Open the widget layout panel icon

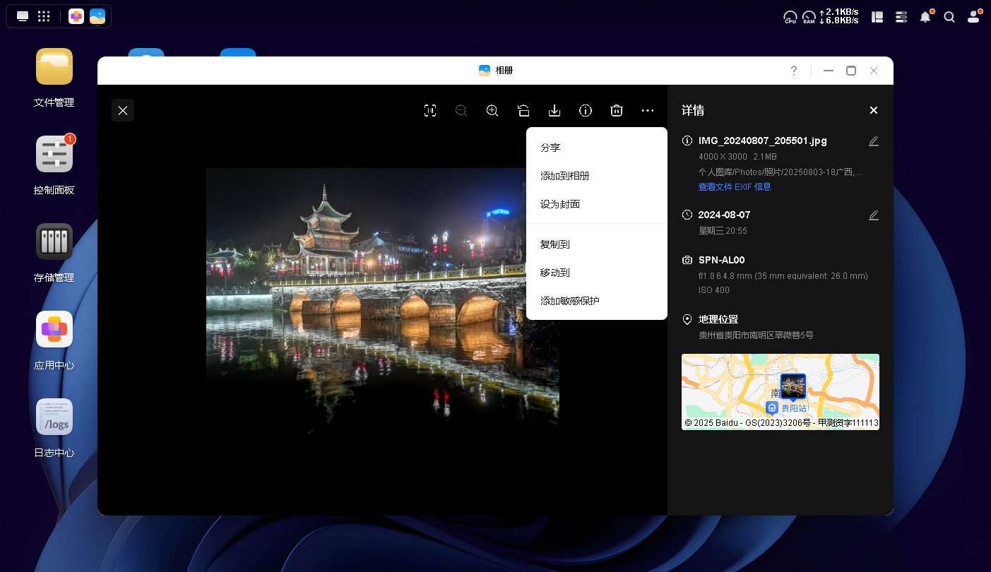tap(877, 17)
